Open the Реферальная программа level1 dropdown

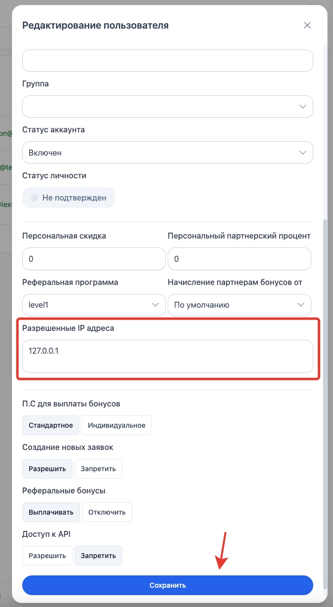coord(94,305)
